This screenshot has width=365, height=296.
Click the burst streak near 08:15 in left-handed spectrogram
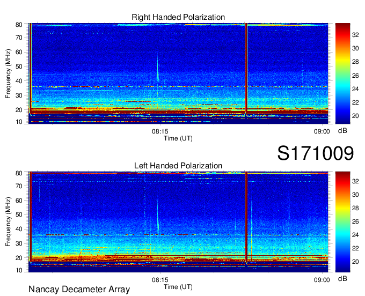point(158,217)
